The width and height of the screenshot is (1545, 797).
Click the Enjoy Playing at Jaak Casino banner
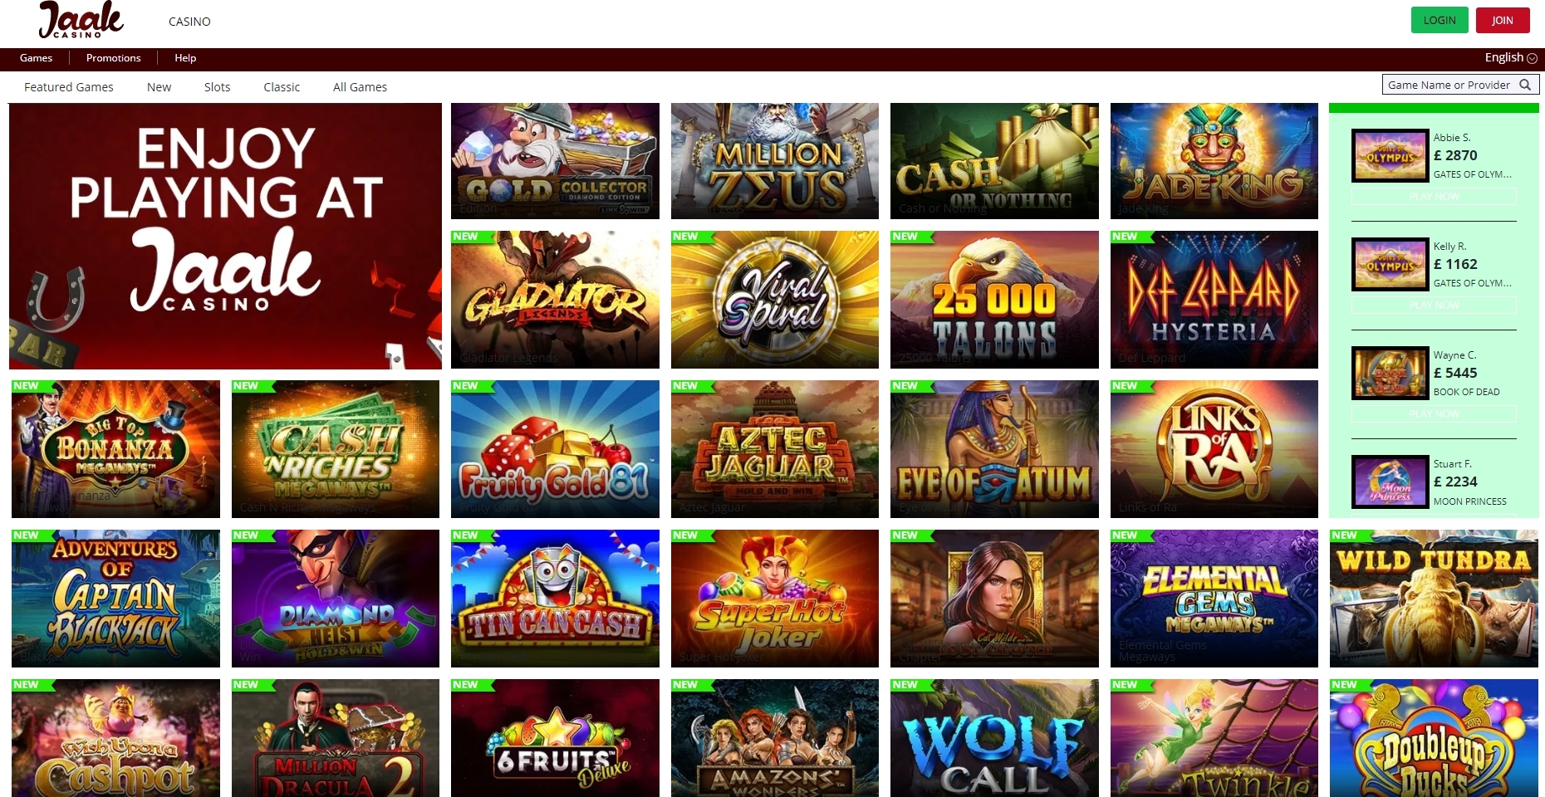(x=225, y=236)
